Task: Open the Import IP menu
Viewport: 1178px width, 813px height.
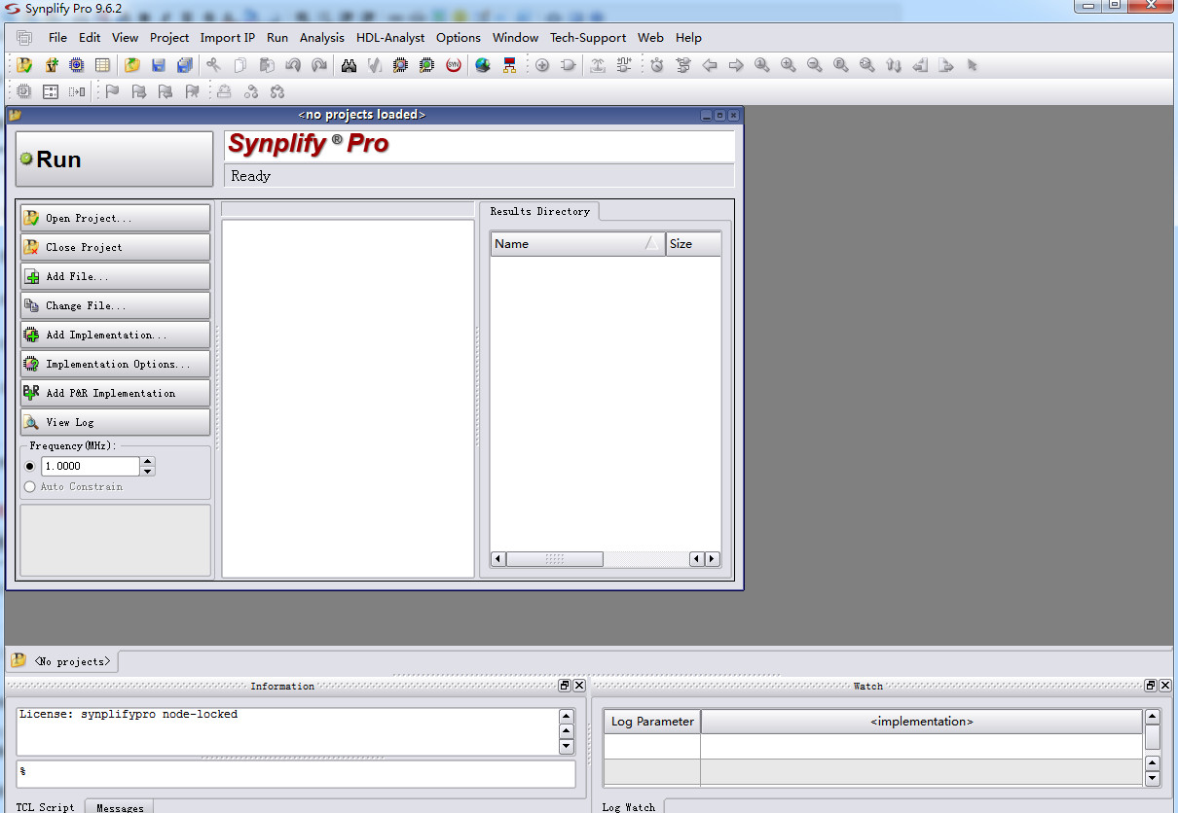Action: [228, 37]
